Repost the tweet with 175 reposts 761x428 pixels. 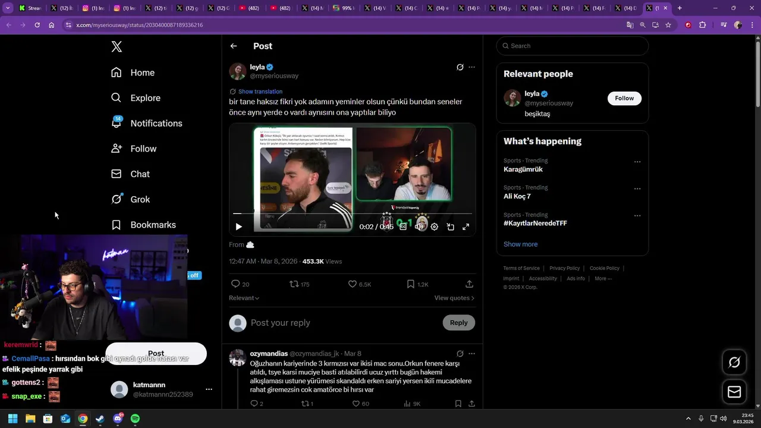299,284
